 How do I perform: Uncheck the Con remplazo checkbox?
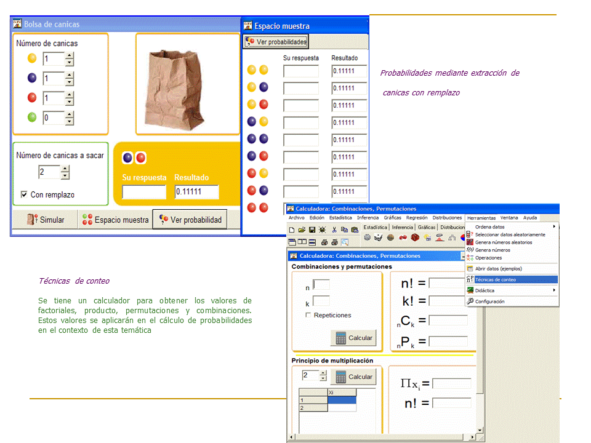24,194
